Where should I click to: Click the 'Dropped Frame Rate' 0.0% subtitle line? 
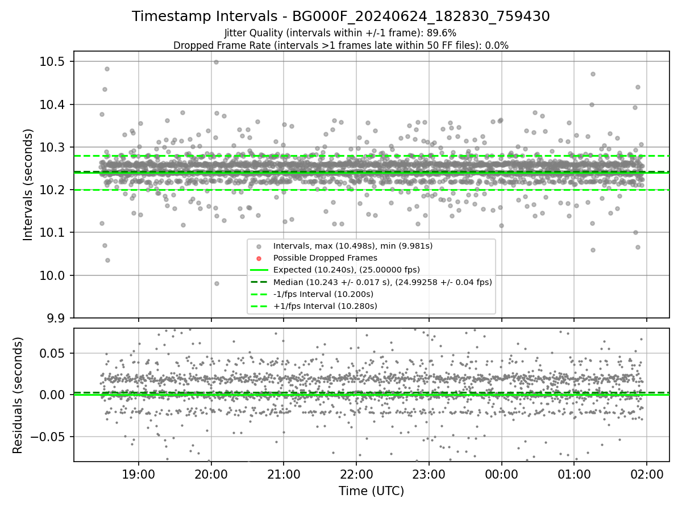click(341, 45)
